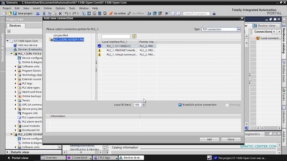Open the Online menu
This screenshot has width=287, height=161.
48,8
